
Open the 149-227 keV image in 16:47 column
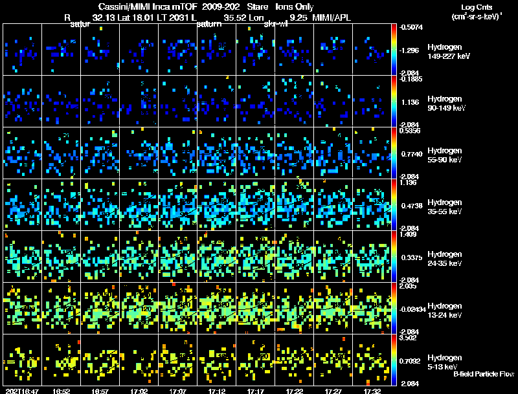[23, 49]
